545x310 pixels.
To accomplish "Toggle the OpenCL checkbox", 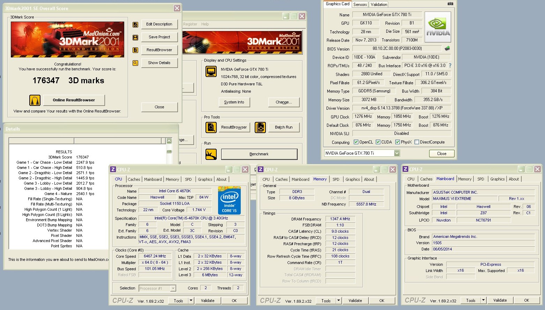I will click(356, 142).
